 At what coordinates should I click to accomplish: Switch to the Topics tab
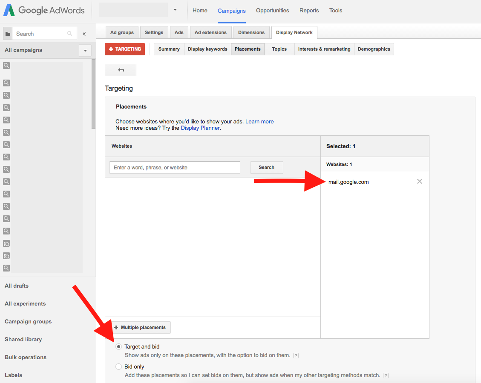pos(279,49)
